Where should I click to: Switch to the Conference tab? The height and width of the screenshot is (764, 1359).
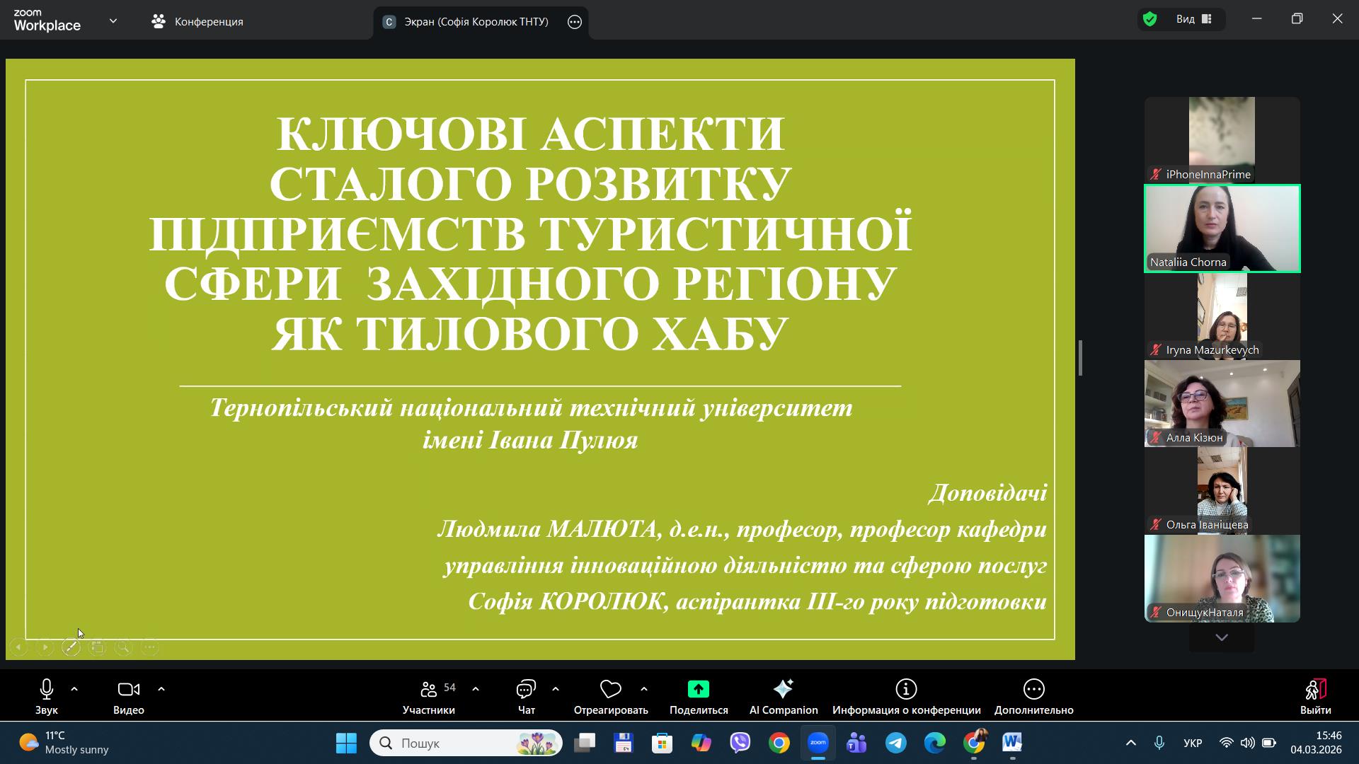[197, 22]
